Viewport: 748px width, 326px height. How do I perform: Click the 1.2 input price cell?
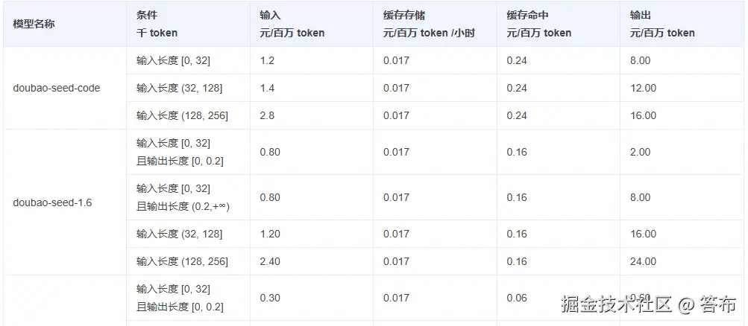click(267, 60)
